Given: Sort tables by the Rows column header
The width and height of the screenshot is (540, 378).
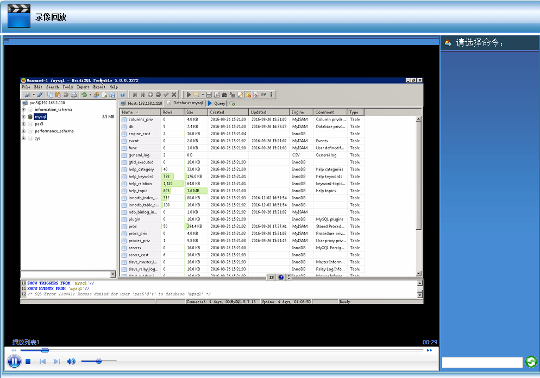Looking at the screenshot, I should click(x=172, y=112).
